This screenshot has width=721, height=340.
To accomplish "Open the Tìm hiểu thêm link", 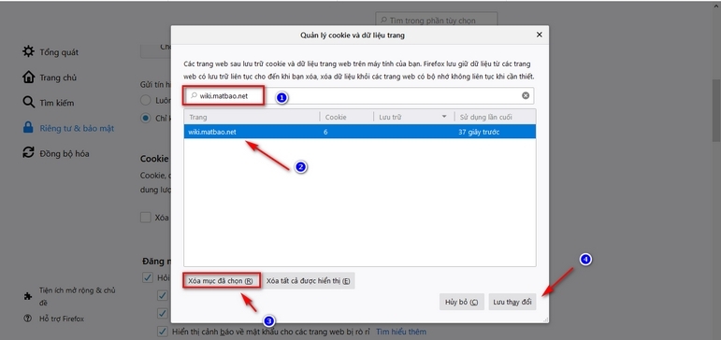I will [401, 332].
